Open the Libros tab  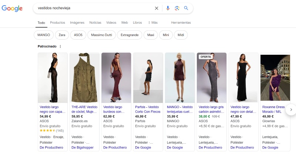137,23
